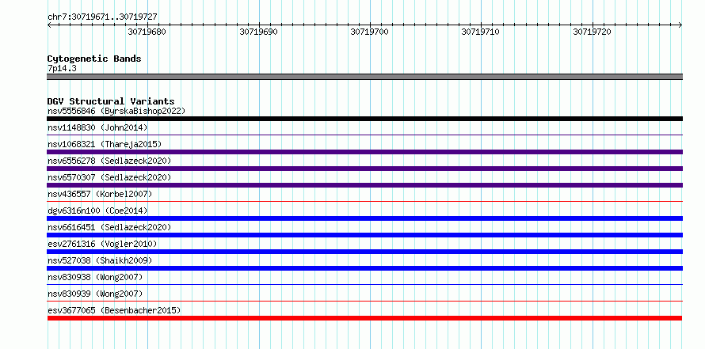
Task: Select the gray 7p14.3 cytogenetic band bar
Action: click(364, 77)
